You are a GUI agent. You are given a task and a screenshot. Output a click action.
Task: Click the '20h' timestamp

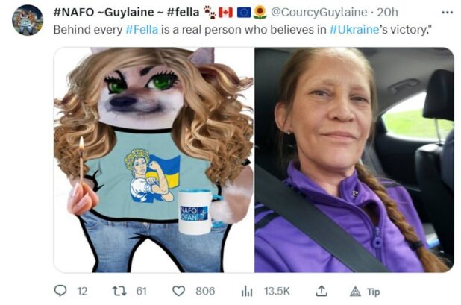(388, 12)
